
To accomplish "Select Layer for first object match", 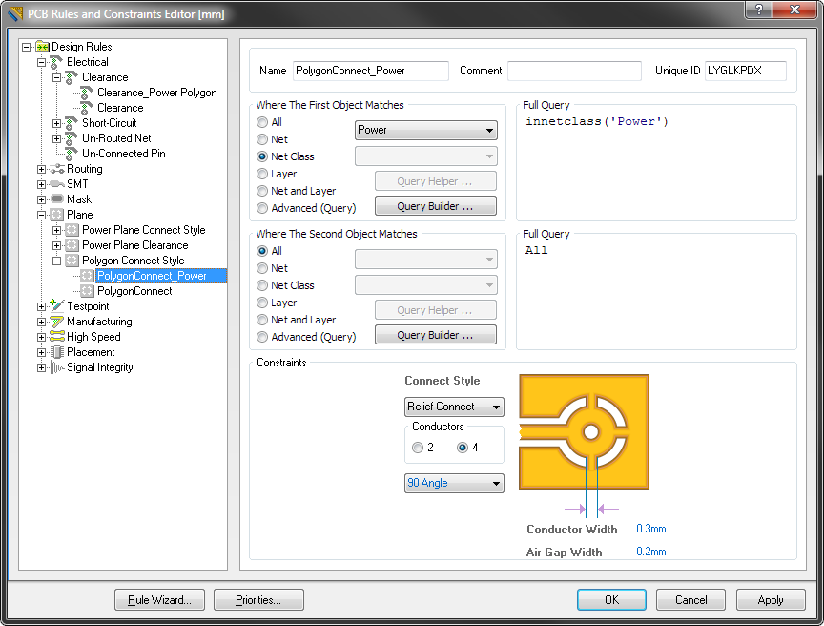I will [262, 174].
